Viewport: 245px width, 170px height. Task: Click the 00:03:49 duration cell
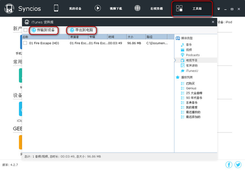point(115,43)
